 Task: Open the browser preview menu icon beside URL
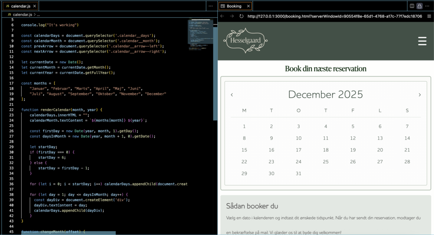click(429, 16)
